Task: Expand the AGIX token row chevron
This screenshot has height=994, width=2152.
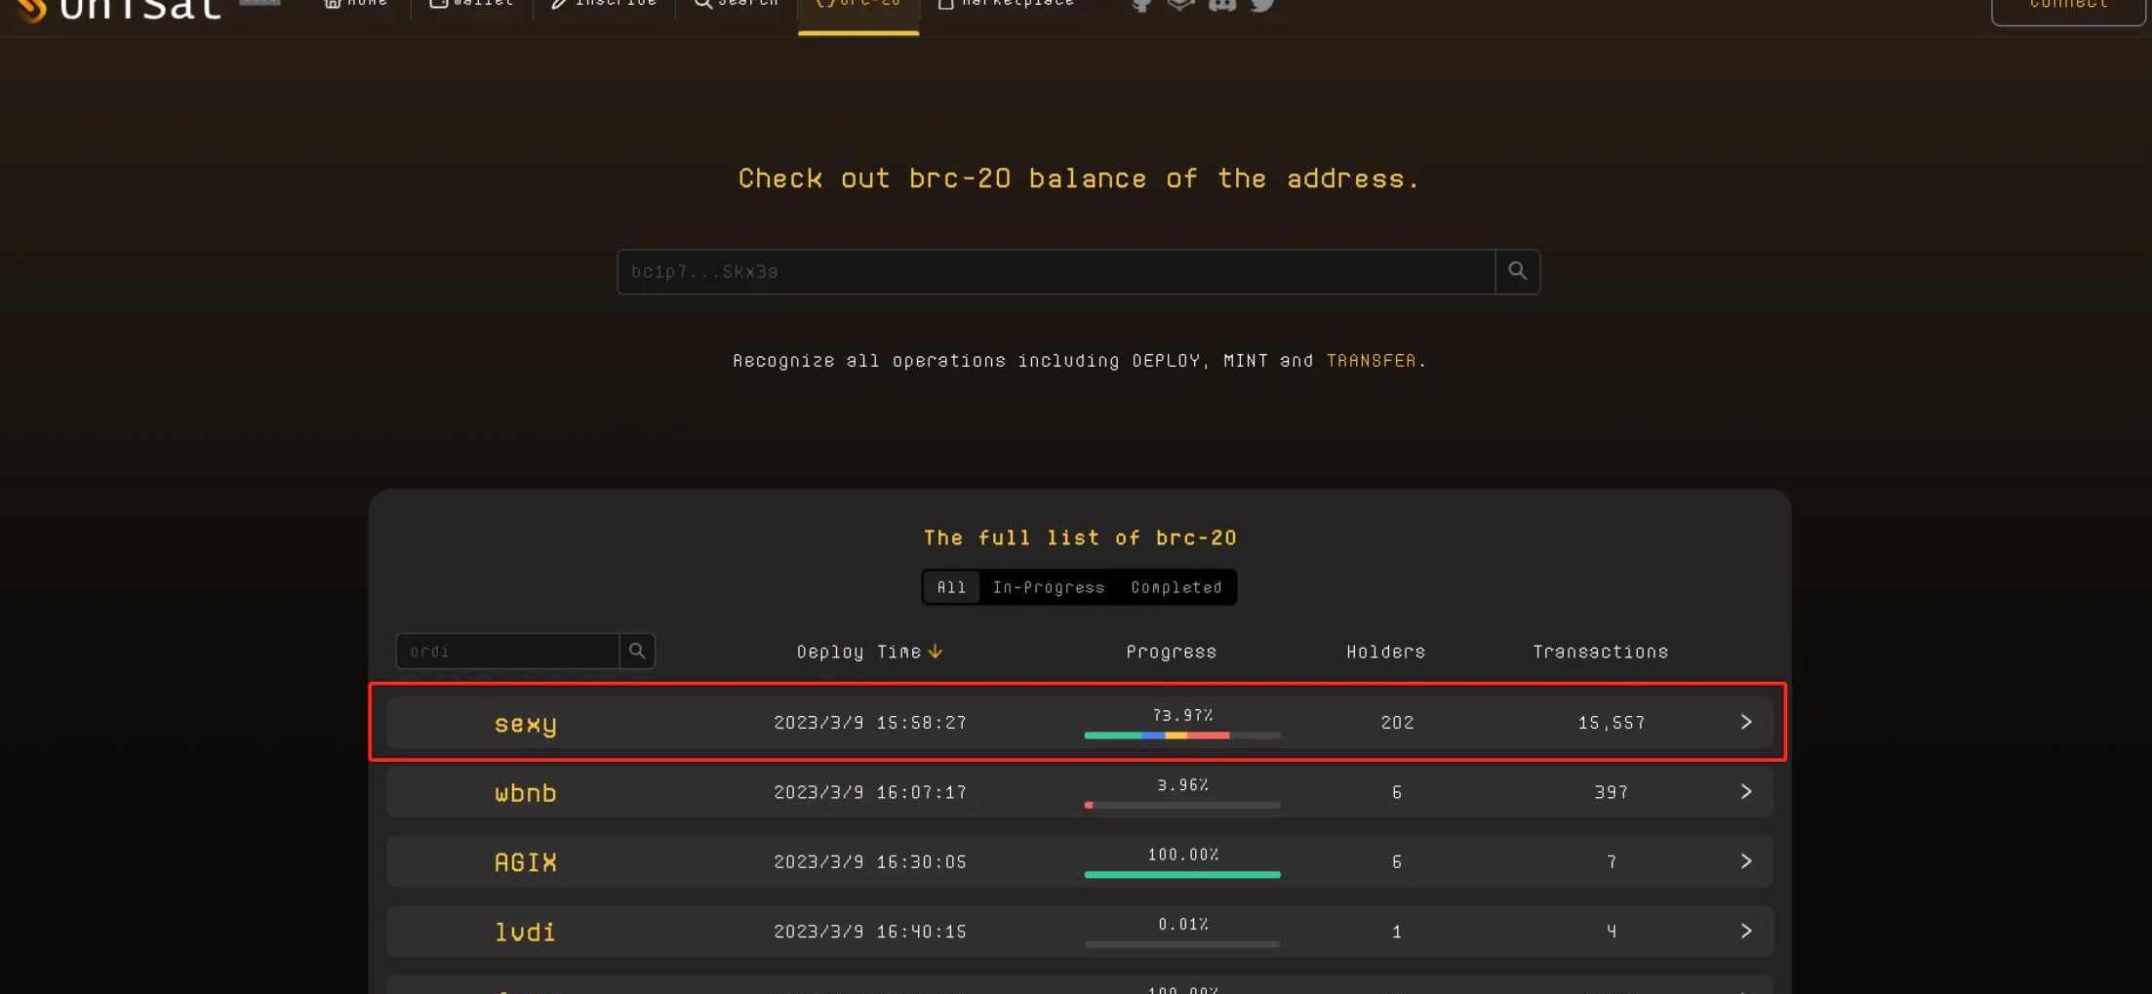Action: point(1745,861)
